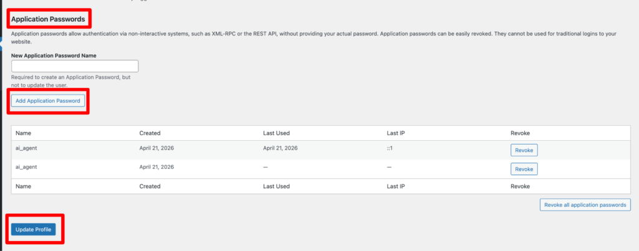The image size is (639, 251).
Task: Click the Revoke column header in table head
Action: pyautogui.click(x=520, y=133)
